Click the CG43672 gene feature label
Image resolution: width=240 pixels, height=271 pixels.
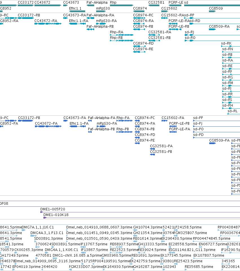click(42, 3)
